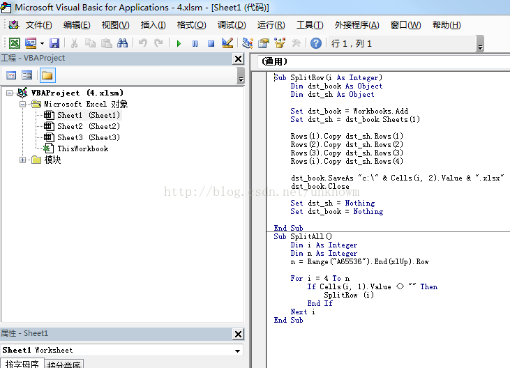Open the 格式(O) menu
Screen dimensions: 510x368
coord(192,25)
